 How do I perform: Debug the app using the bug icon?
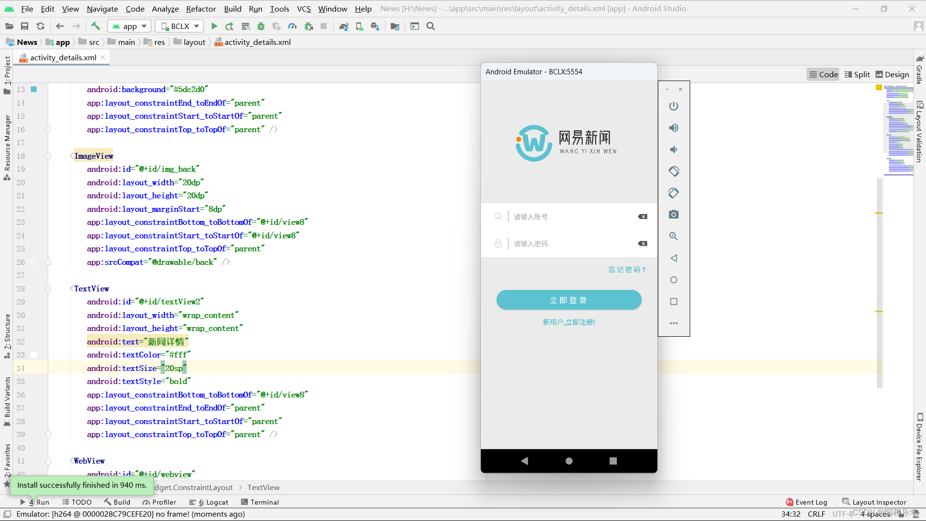(x=261, y=26)
